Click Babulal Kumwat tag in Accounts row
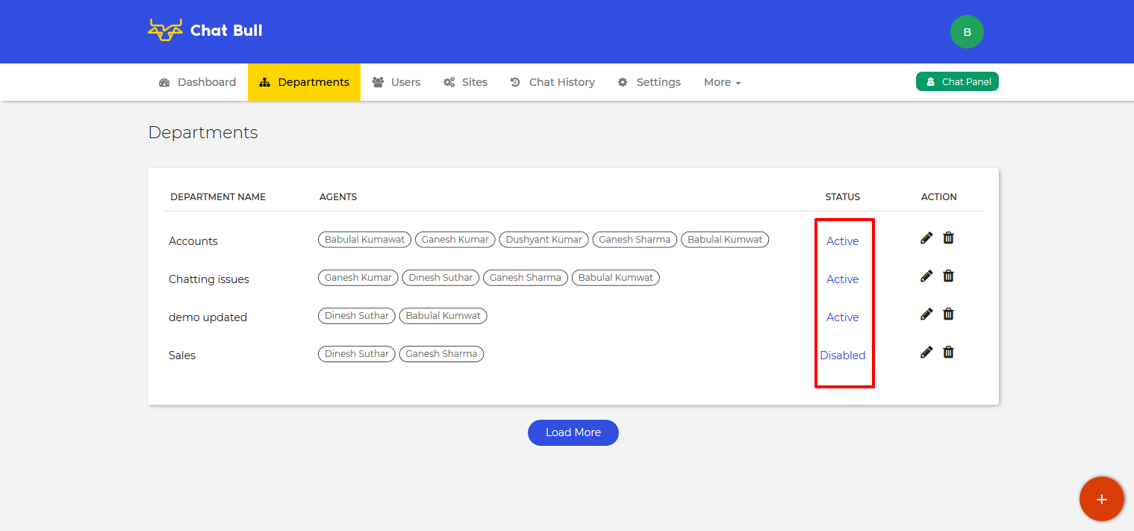Screen dimensions: 1134x531 (x=725, y=240)
